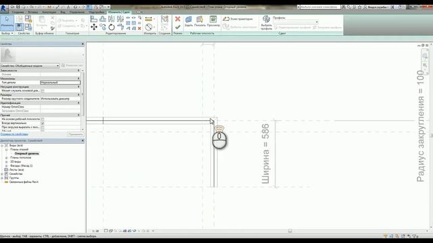Collapse the Прочее properties section
433x243 pixels.
pos(78,115)
